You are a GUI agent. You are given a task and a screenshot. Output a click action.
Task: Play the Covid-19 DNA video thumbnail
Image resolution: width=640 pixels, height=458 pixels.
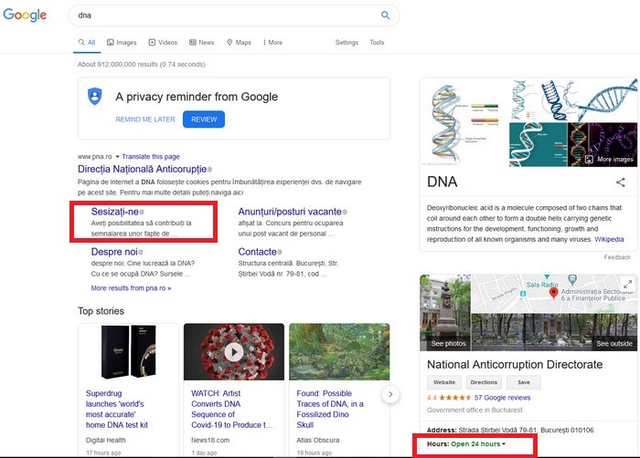coord(234,352)
